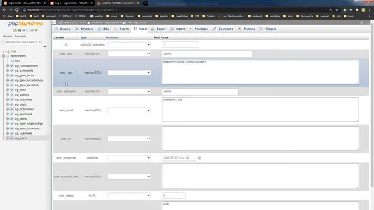Open Chrome extensions puzzle icon
The height and width of the screenshot is (210, 374).
357,10
